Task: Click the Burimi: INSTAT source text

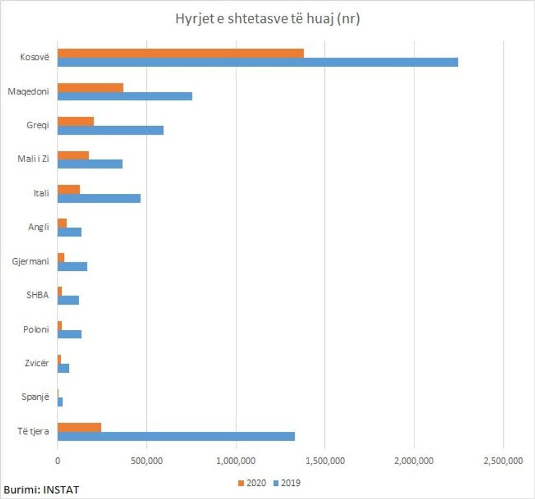Action: click(41, 490)
